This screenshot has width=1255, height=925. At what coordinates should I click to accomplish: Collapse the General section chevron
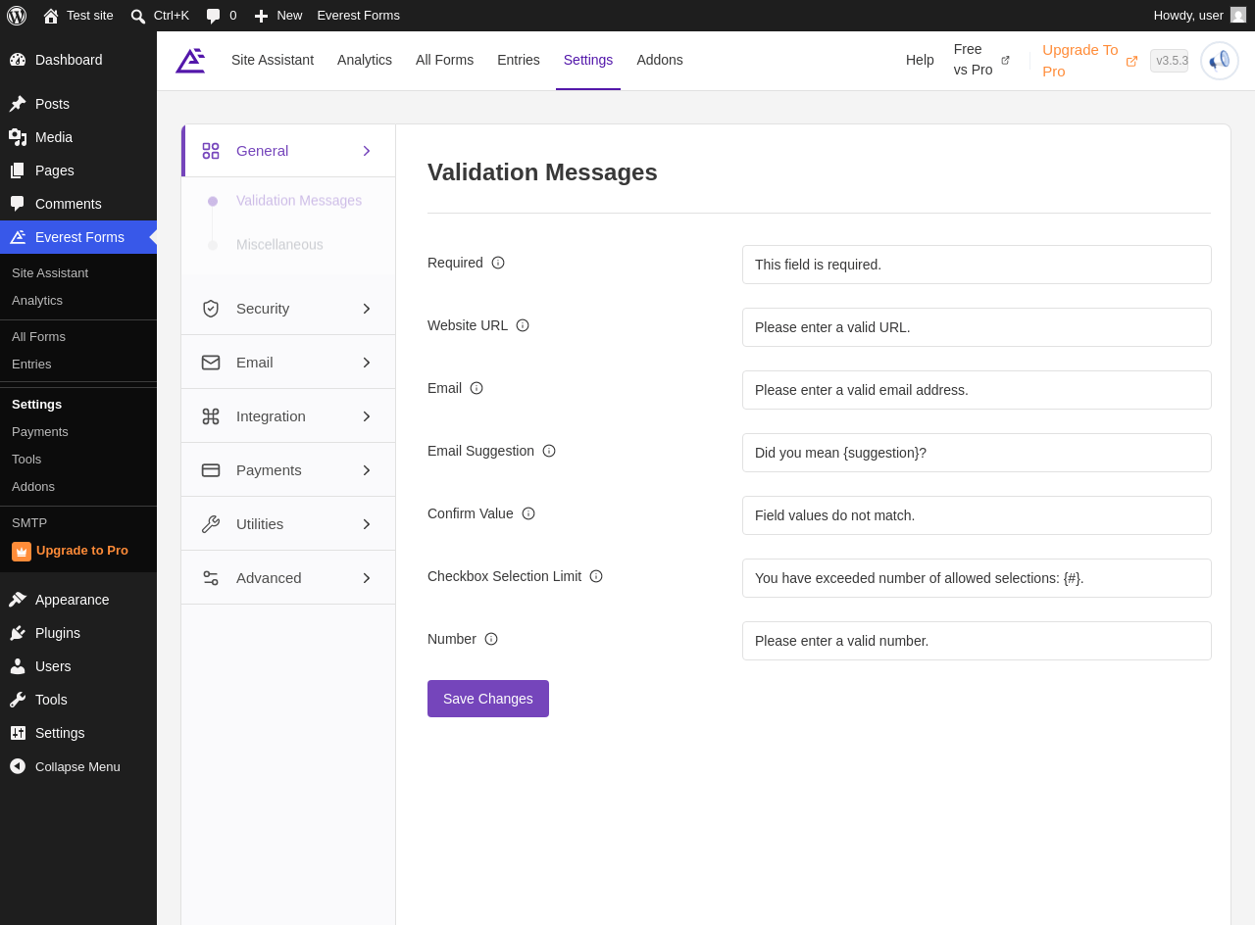click(367, 151)
